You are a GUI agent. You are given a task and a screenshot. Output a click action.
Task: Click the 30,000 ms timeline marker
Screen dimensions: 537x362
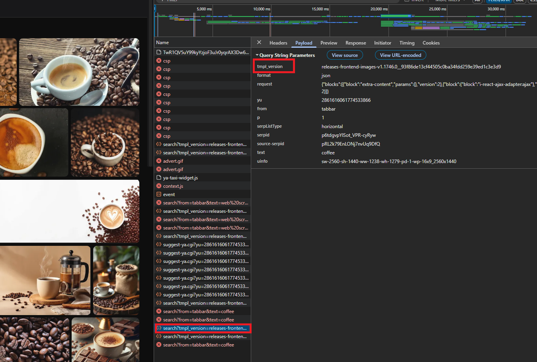(496, 9)
